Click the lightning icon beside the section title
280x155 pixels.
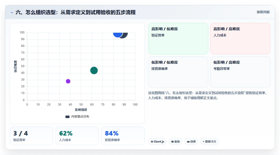coord(12,12)
